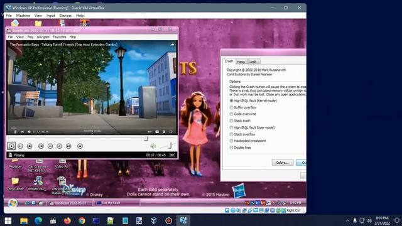Click the VirtualBox cube icon in taskbar
The height and width of the screenshot is (226, 402).
[x=154, y=221]
